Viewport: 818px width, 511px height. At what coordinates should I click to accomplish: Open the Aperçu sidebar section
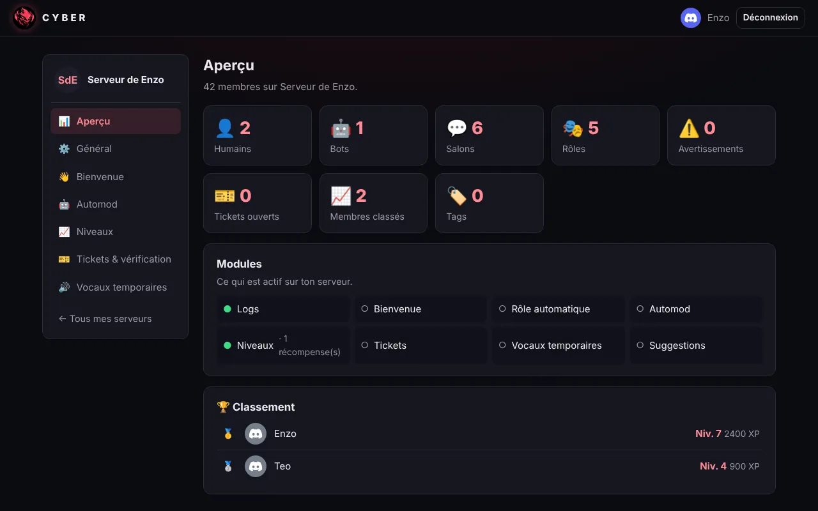[x=116, y=121]
